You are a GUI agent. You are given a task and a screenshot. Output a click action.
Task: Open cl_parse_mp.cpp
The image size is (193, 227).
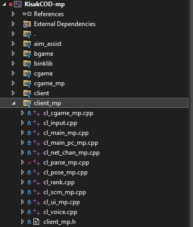[66, 163]
